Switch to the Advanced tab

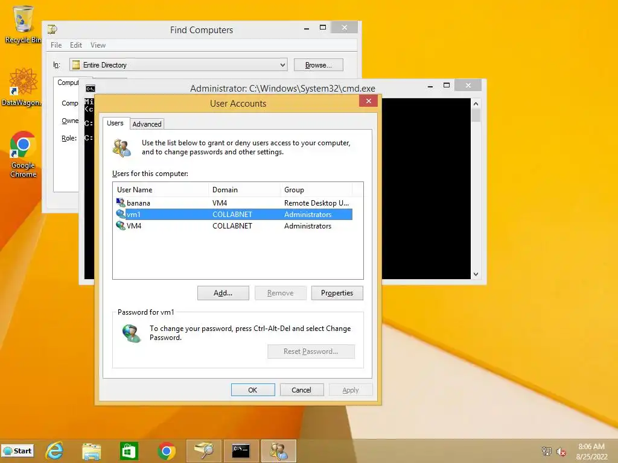coord(147,124)
